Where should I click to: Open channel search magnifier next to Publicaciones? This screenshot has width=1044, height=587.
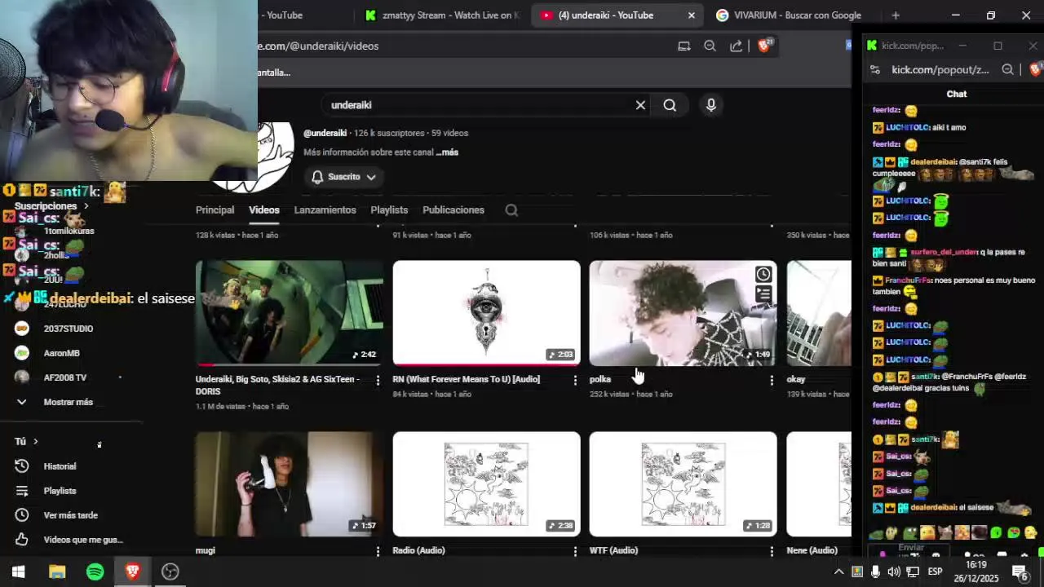tap(511, 210)
